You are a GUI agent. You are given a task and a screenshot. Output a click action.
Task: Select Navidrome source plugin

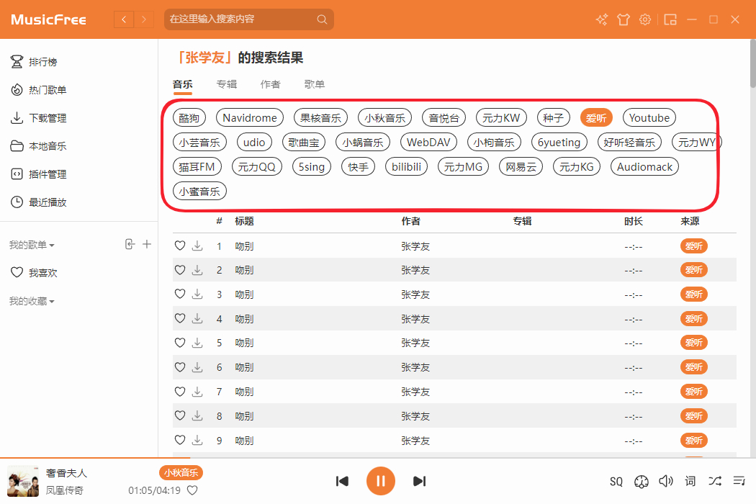pos(250,117)
